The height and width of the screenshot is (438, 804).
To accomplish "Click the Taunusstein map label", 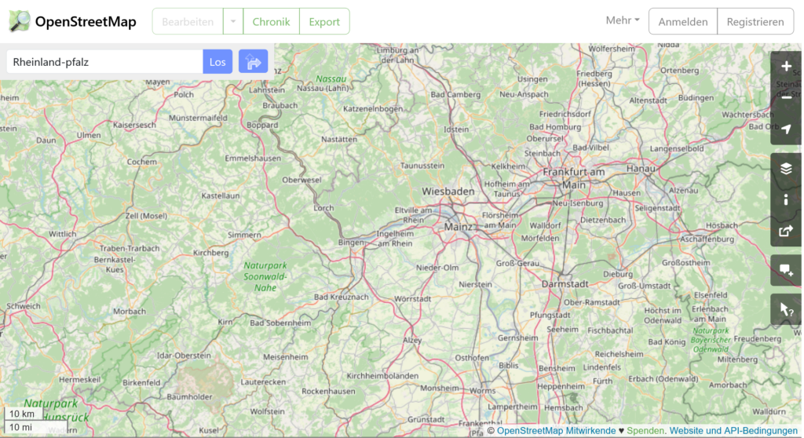I will (x=422, y=166).
